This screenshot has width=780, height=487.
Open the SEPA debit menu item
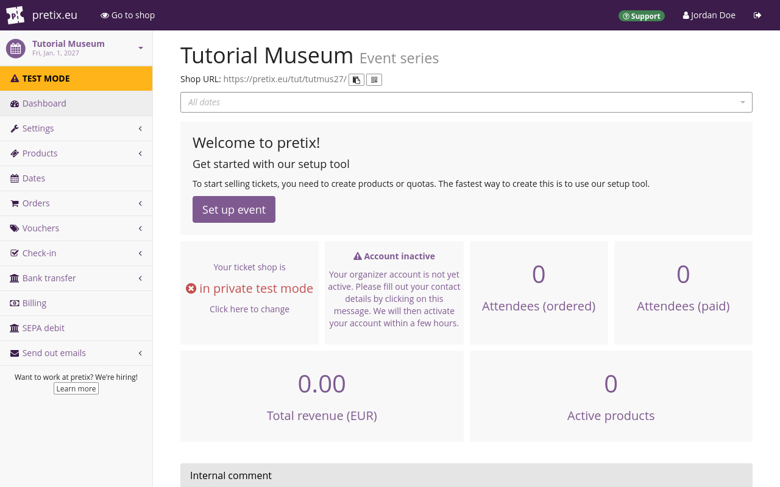tap(76, 328)
